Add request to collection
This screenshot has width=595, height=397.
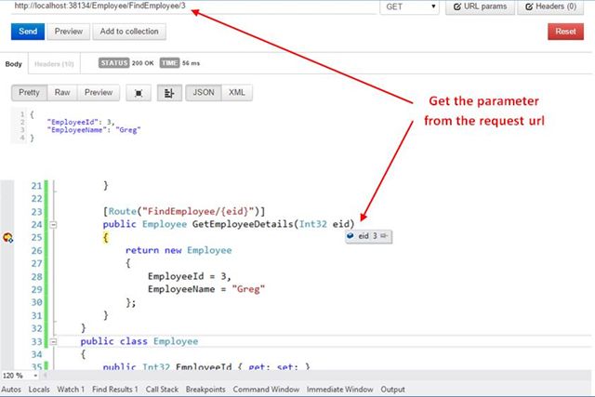click(129, 32)
